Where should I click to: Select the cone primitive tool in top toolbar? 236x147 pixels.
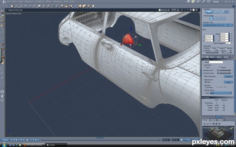[x=12, y=6]
